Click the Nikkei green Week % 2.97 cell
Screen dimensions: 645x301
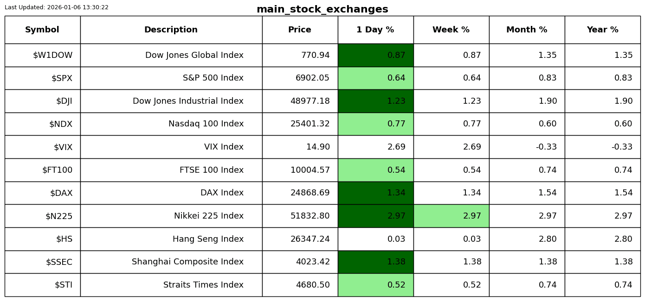click(x=451, y=216)
